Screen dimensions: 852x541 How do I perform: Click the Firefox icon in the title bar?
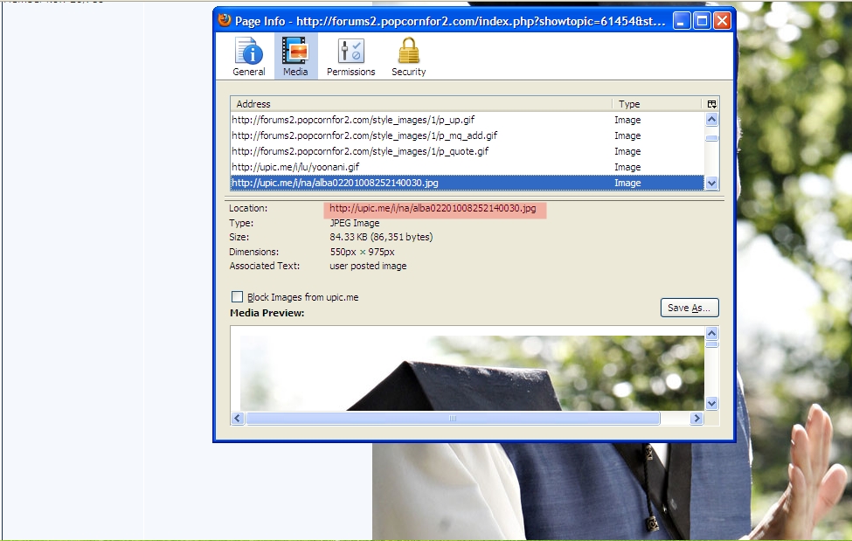coord(225,21)
